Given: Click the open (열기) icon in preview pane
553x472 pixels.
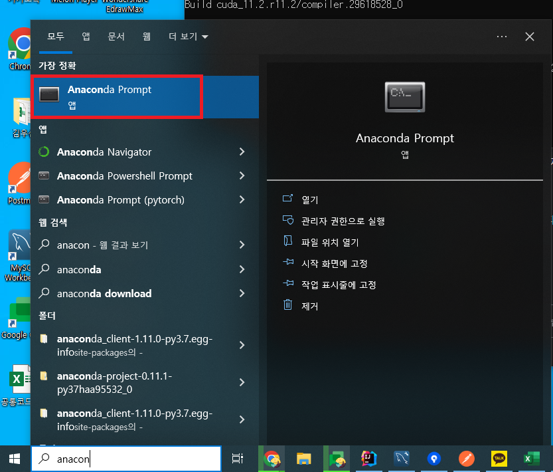Looking at the screenshot, I should 288,199.
